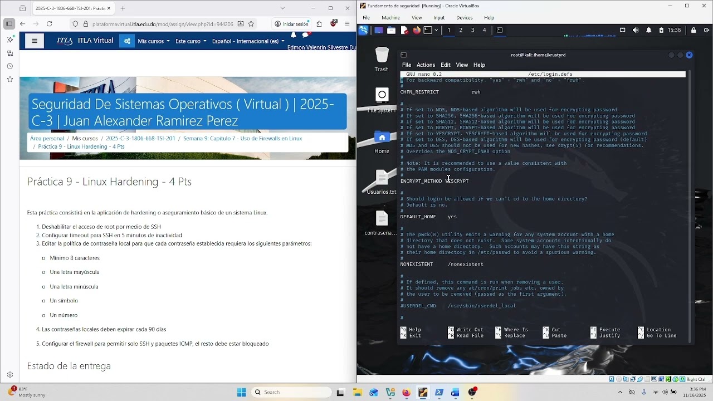Open the contrasena file on the Kali desktop
713x401 pixels.
(x=382, y=223)
